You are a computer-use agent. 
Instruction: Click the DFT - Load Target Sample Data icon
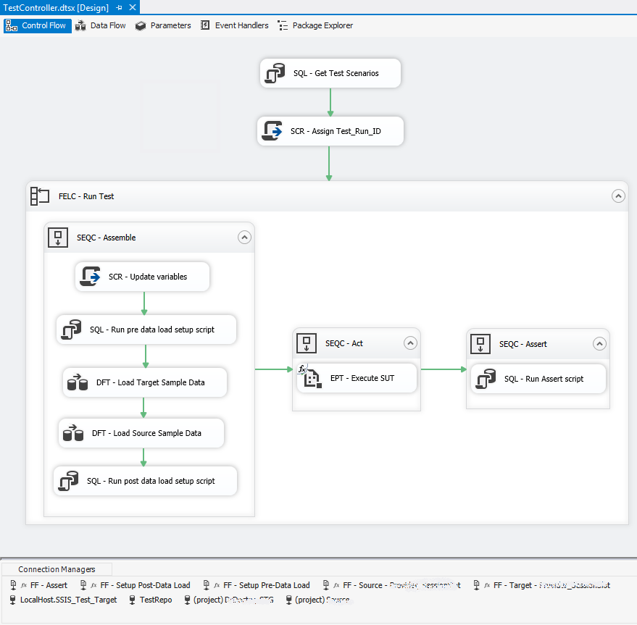(x=77, y=382)
